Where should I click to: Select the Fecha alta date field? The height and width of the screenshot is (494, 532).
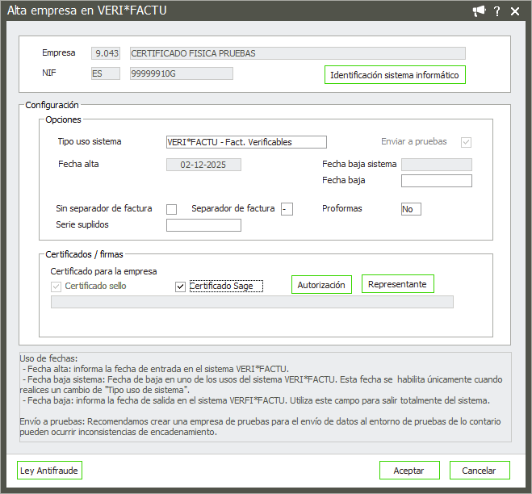pos(203,165)
